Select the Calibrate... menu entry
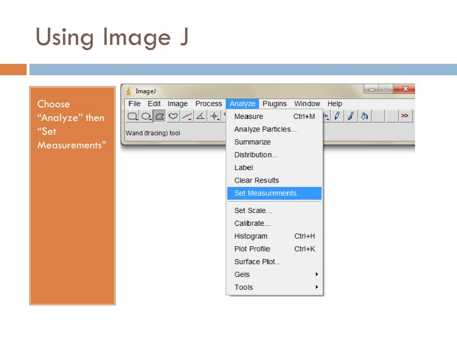 pos(274,224)
